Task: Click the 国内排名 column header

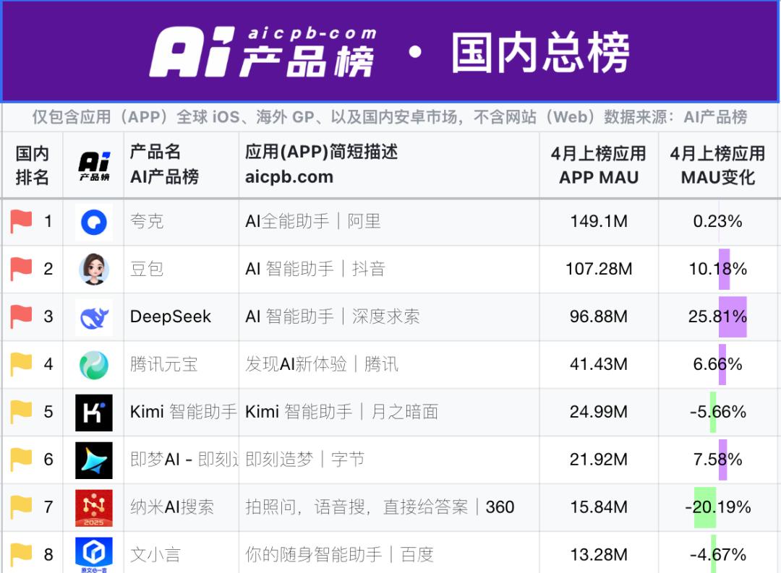Action: pos(33,165)
